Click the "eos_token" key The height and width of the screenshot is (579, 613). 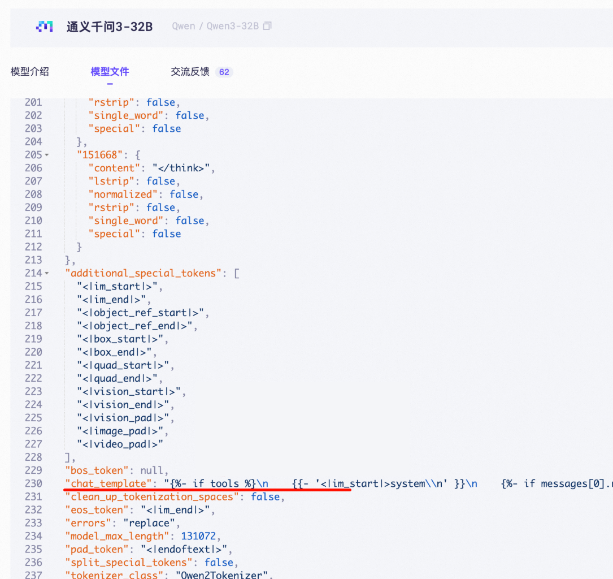[x=97, y=510]
